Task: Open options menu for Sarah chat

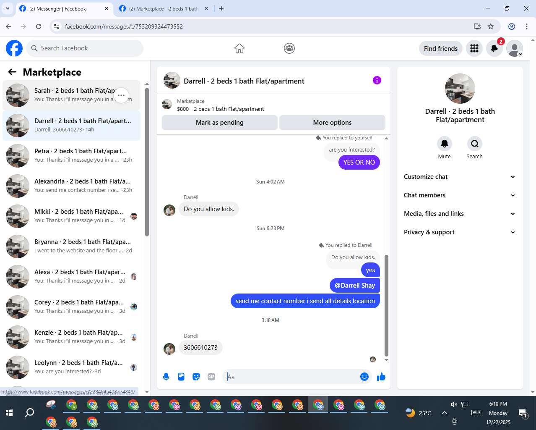Action: coord(121,95)
